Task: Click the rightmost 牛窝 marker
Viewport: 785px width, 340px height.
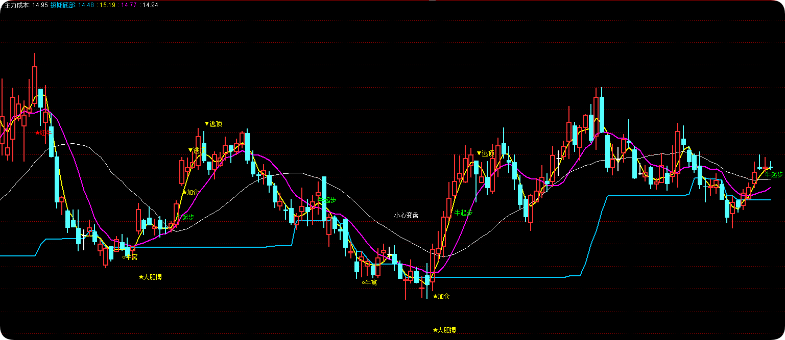Action: [369, 282]
